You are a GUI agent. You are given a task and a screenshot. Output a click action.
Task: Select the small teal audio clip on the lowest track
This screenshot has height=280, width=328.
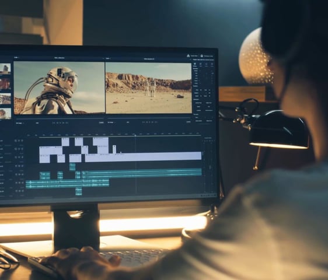click(79, 192)
